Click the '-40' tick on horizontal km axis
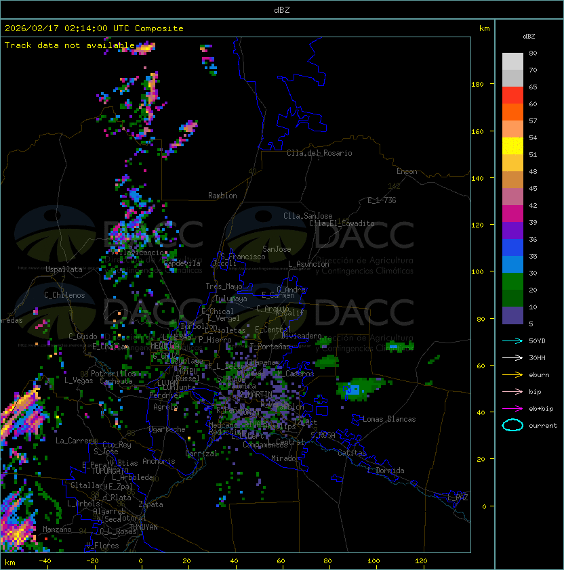Screen dimensions: 564x570 pyautogui.click(x=45, y=561)
